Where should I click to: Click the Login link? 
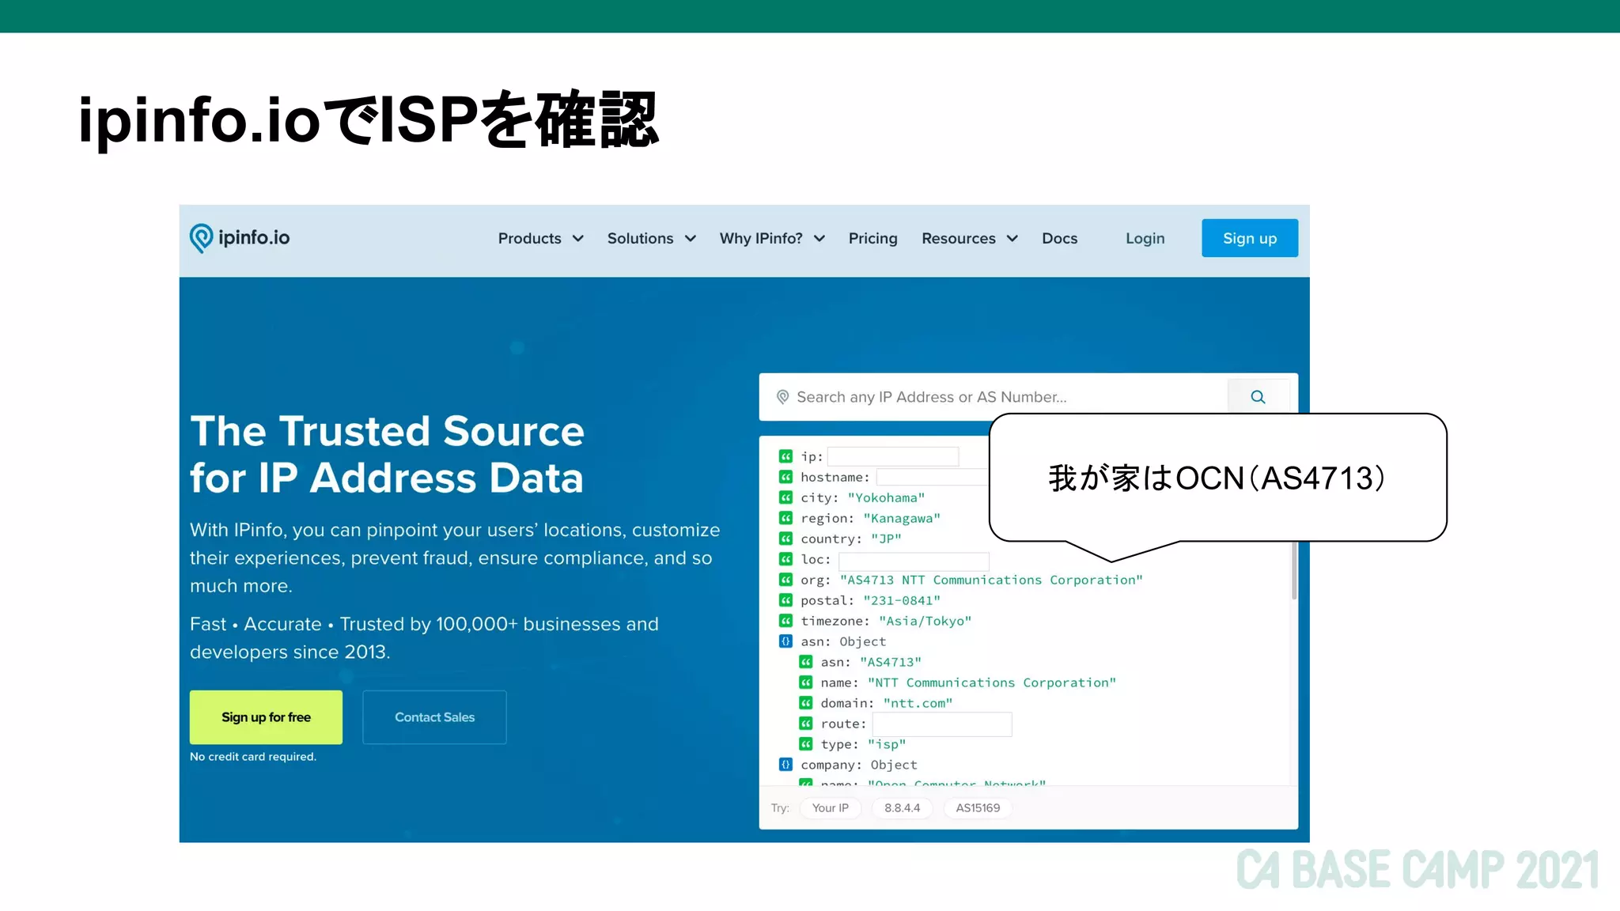(x=1145, y=238)
